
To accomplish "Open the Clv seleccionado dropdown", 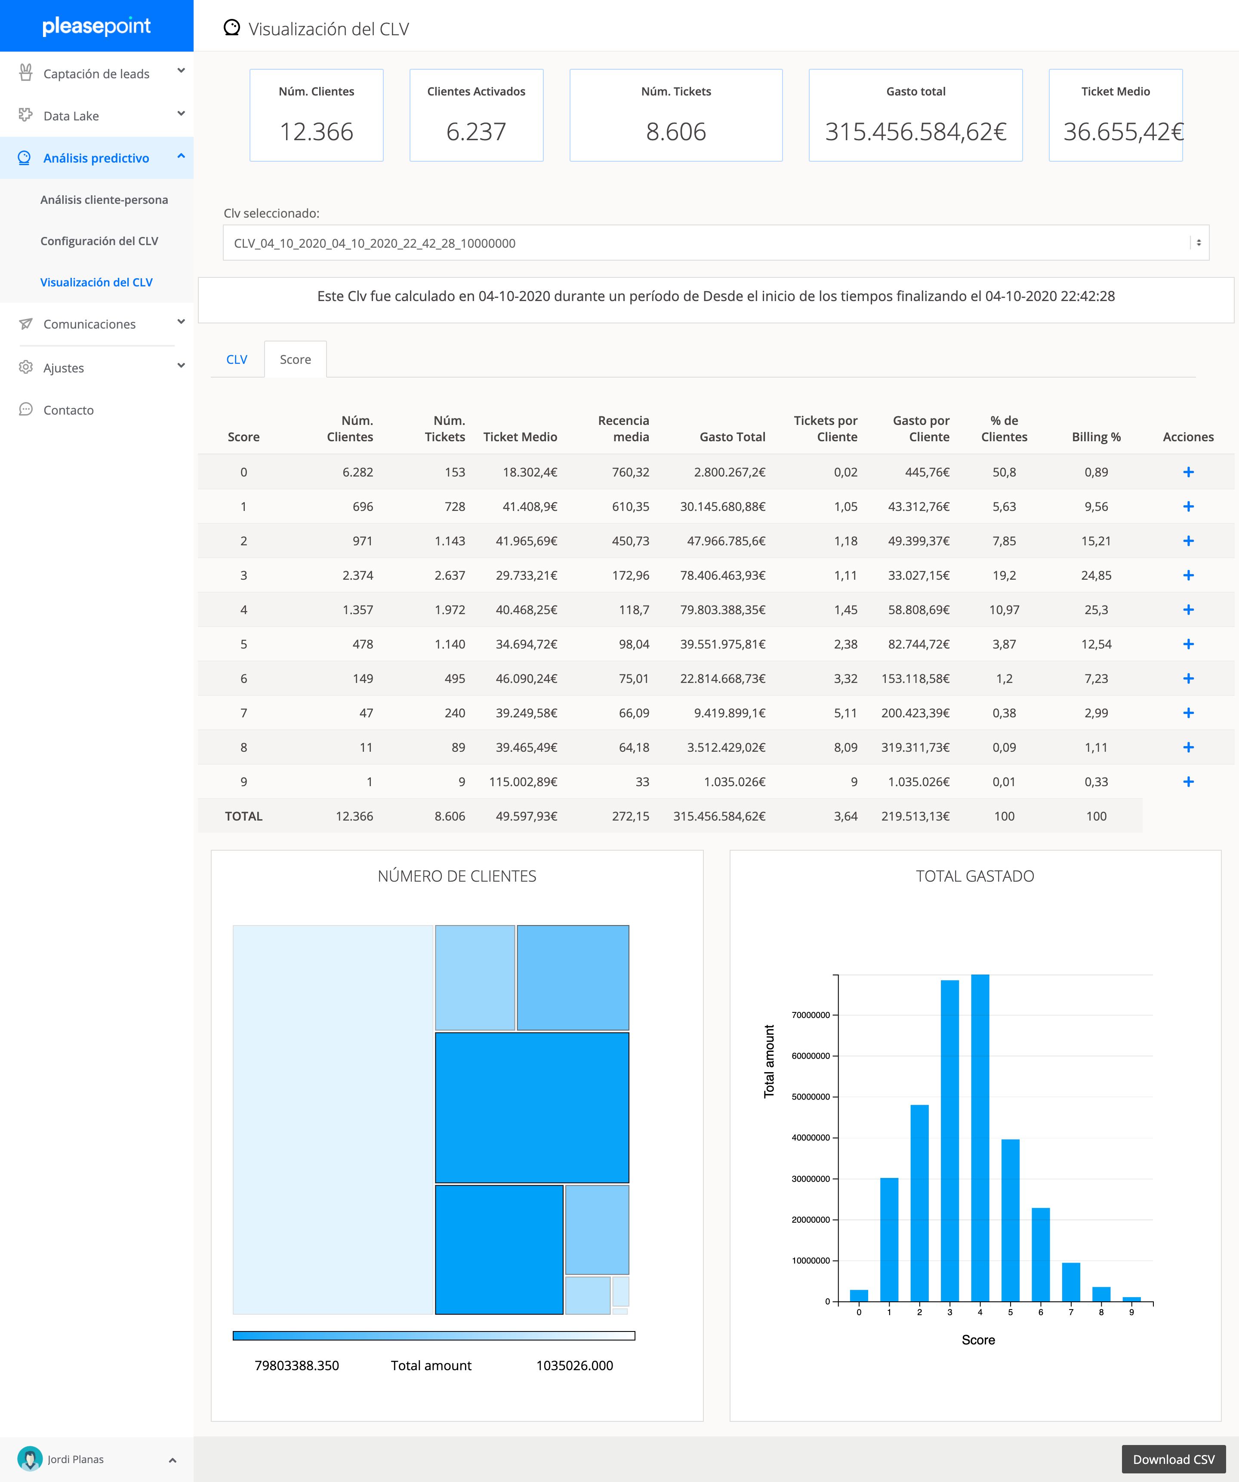I will (x=715, y=243).
